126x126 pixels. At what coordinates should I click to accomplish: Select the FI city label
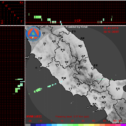coord(44,33)
